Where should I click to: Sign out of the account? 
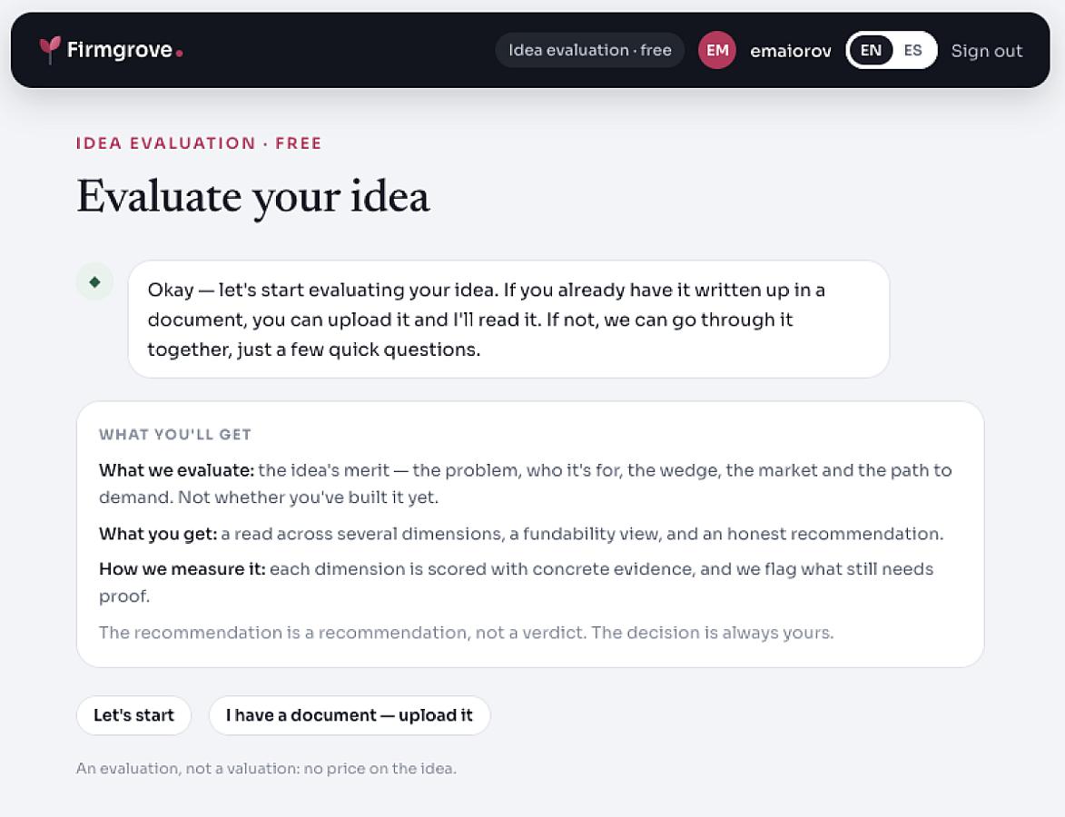986,51
